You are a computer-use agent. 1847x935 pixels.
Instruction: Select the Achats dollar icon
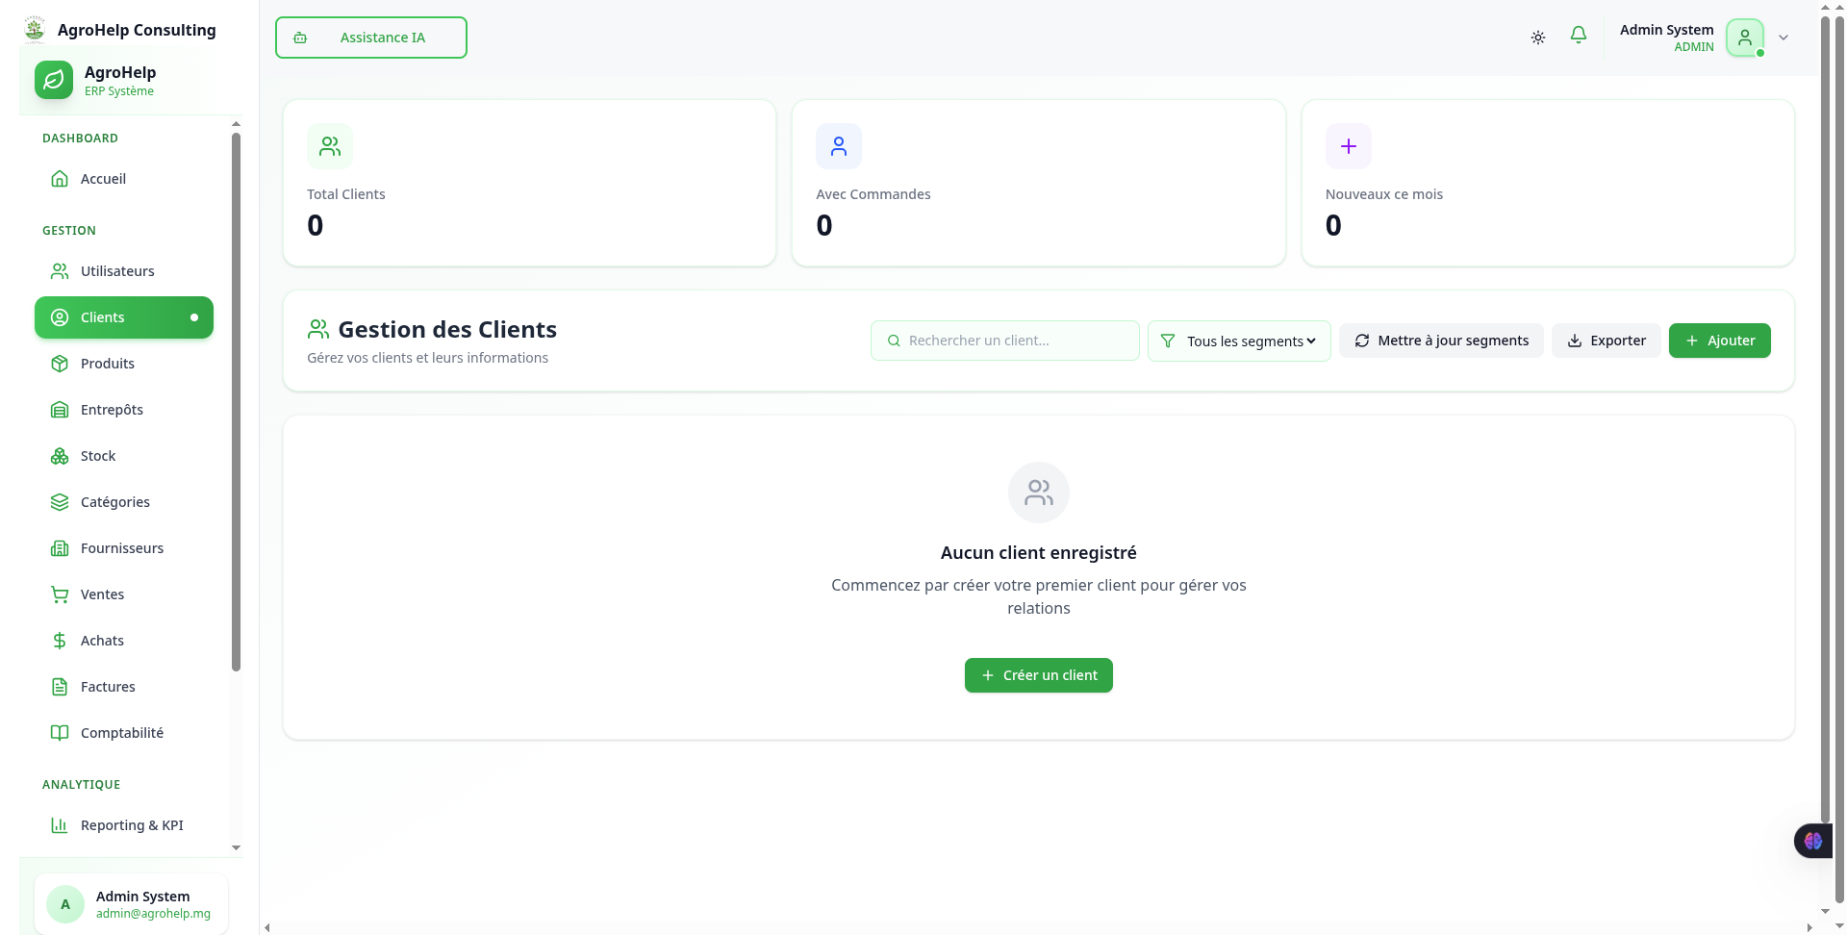click(60, 641)
